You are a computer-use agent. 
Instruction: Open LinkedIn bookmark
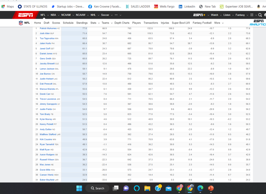point(187,7)
